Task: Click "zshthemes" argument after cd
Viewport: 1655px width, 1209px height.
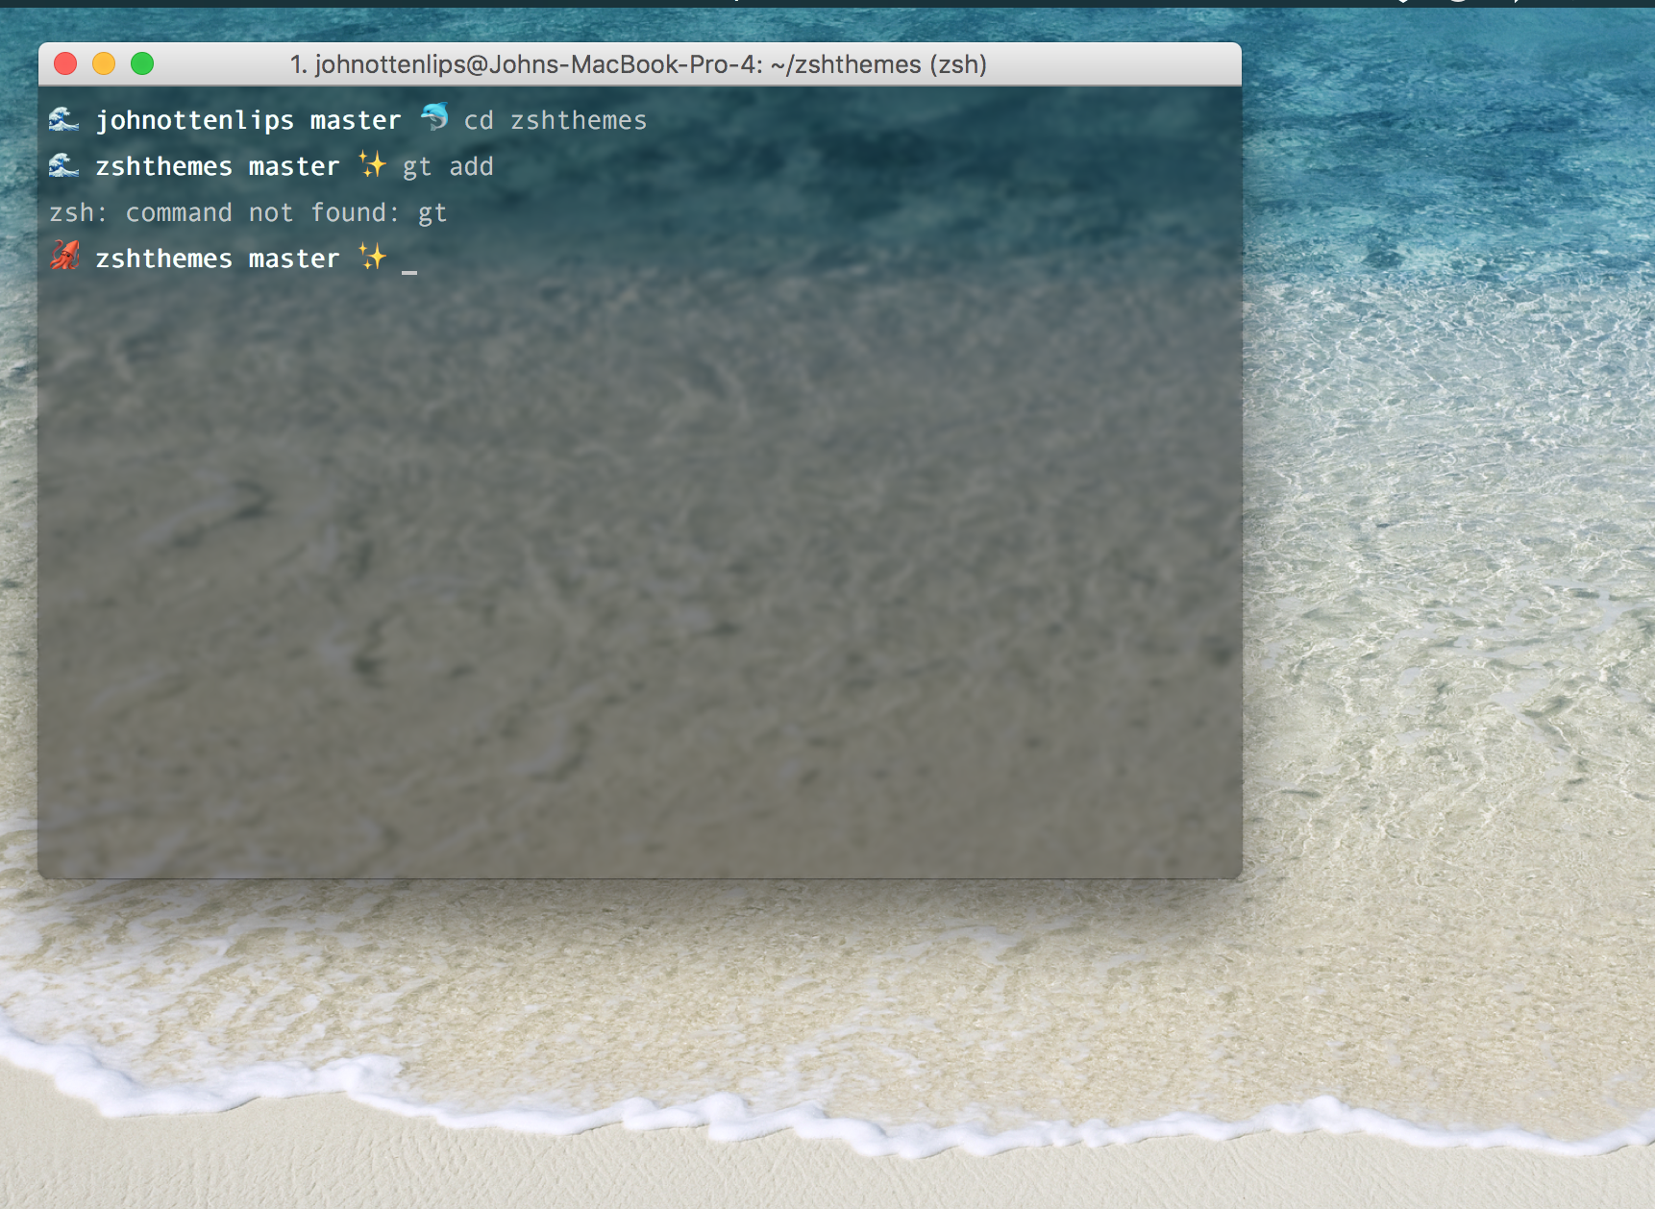Action: [578, 120]
